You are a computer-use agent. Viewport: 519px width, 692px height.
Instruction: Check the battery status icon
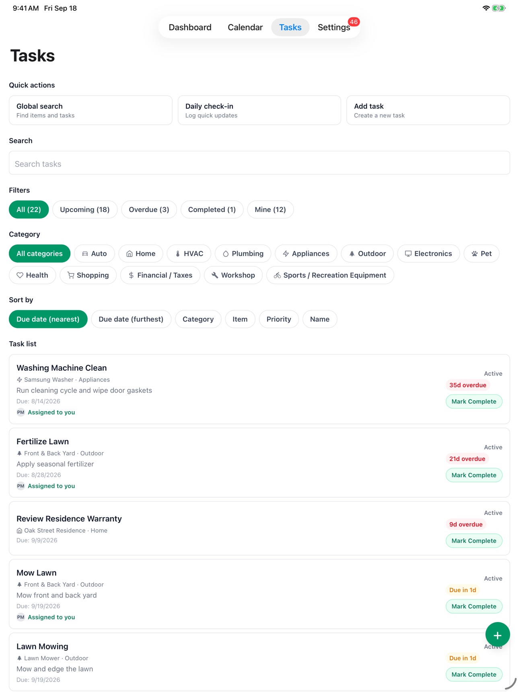click(x=498, y=8)
